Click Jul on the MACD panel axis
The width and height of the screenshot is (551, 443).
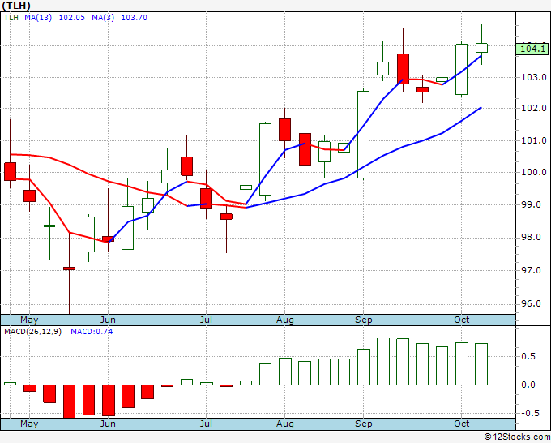tap(206, 424)
